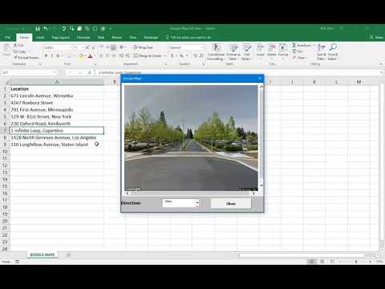The image size is (385, 289).
Task: Click the image horizontal scrollbar right arrow
Action: coord(253,193)
